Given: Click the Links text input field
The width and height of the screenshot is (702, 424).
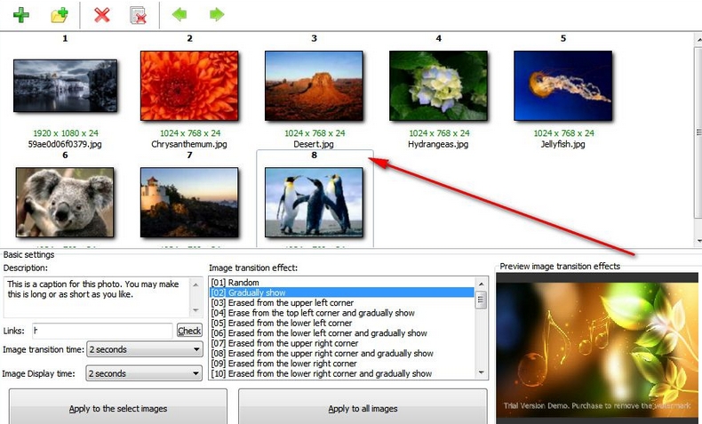Looking at the screenshot, I should 102,330.
